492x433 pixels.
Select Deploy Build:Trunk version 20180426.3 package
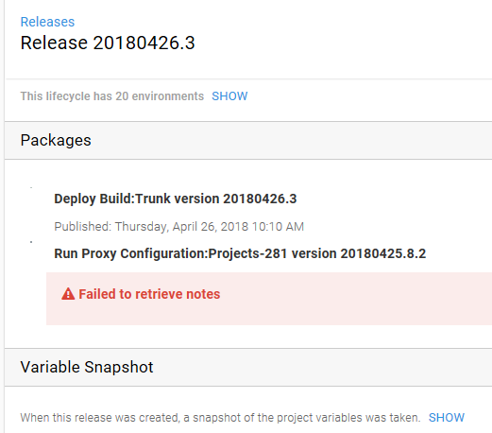(x=176, y=199)
